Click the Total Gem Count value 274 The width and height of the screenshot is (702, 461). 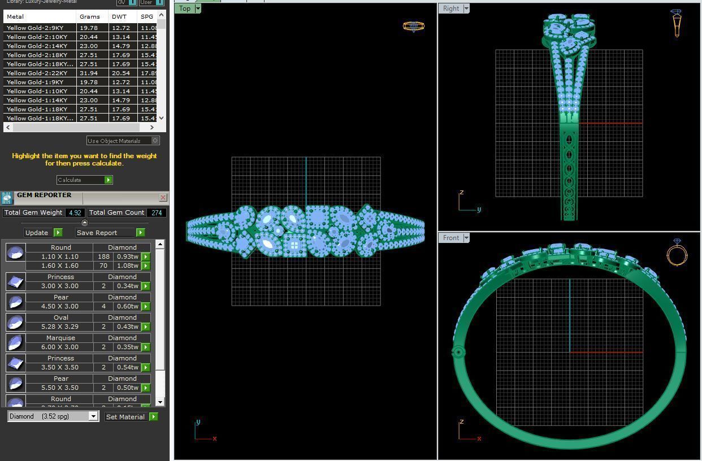157,212
